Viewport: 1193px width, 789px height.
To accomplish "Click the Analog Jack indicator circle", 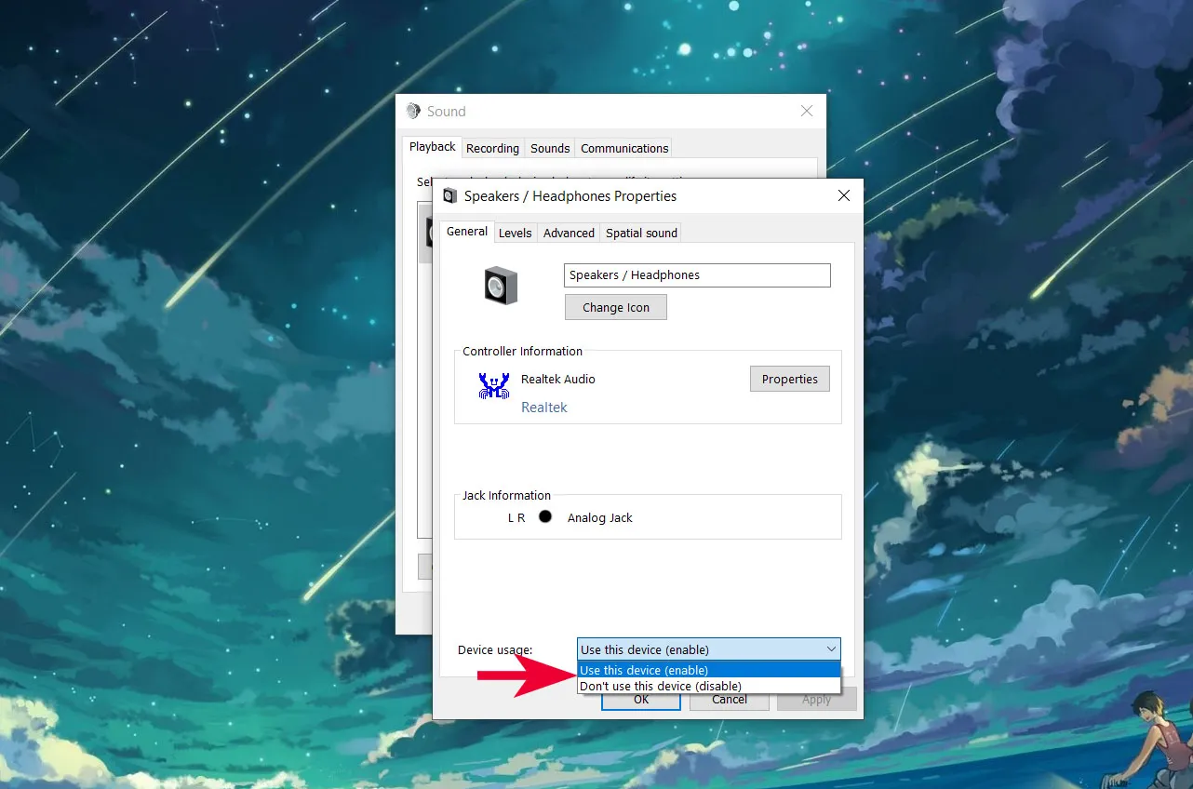I will click(x=544, y=516).
